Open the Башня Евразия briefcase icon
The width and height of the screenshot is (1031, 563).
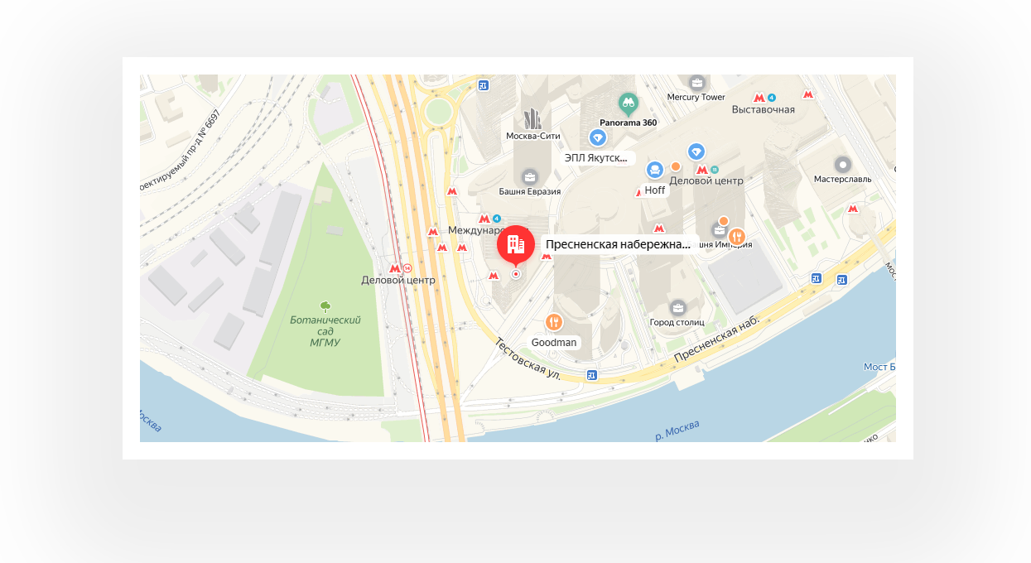tap(530, 176)
